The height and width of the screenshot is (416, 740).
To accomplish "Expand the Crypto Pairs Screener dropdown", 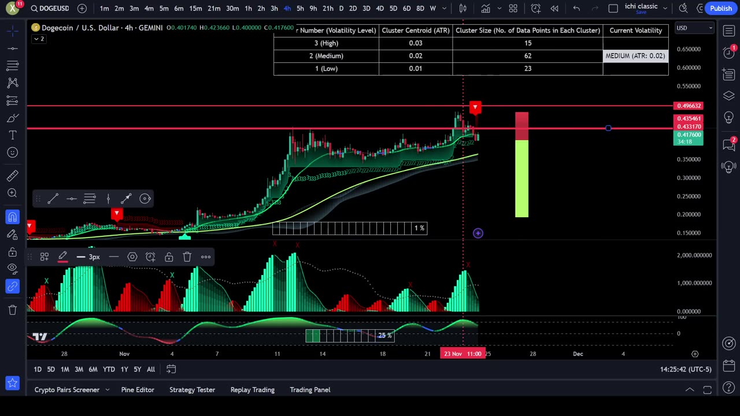I will tap(108, 390).
